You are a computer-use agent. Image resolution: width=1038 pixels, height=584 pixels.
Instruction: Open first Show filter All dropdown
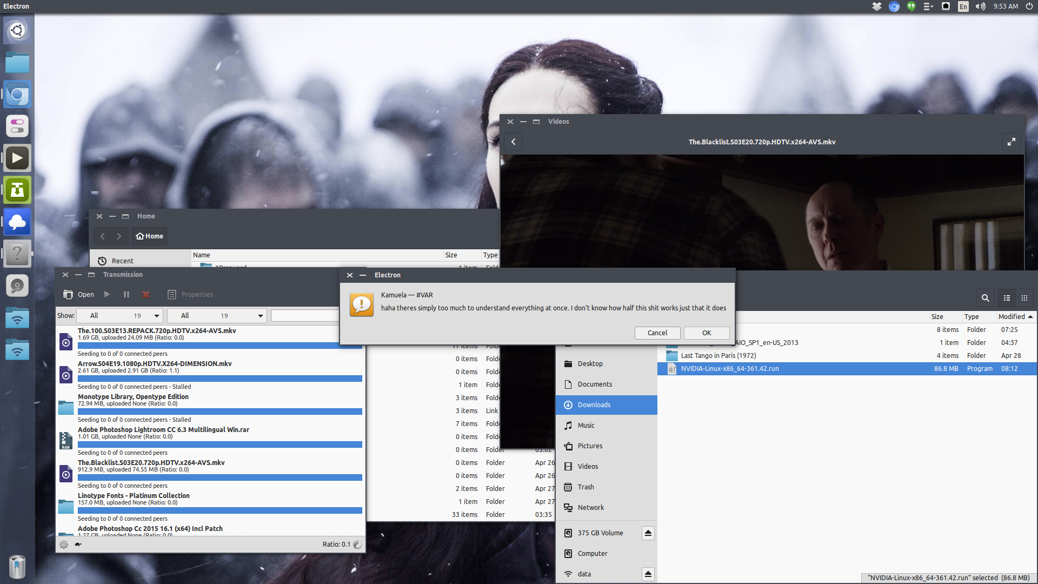pyautogui.click(x=119, y=316)
